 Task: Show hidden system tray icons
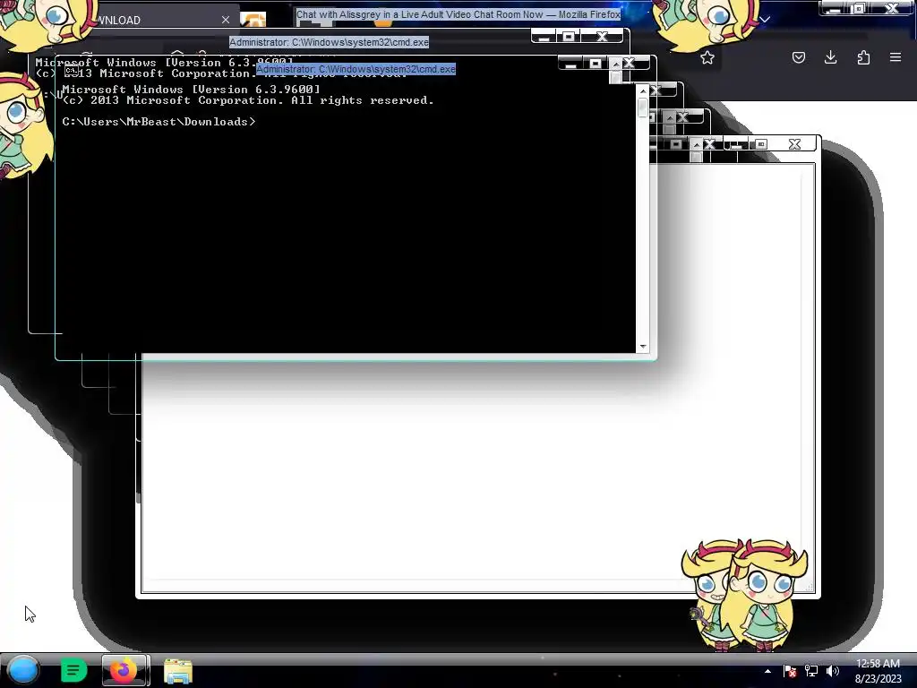point(767,671)
